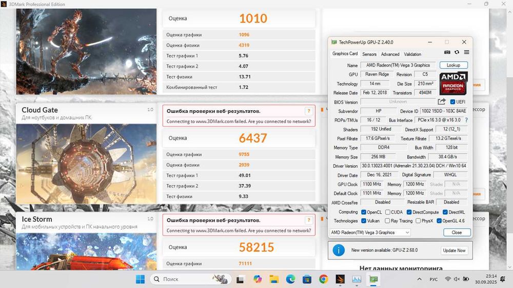Screen dimensions: 513x288
Task: Click the Cloud Gate graphics score 9755
Action: [244, 154]
